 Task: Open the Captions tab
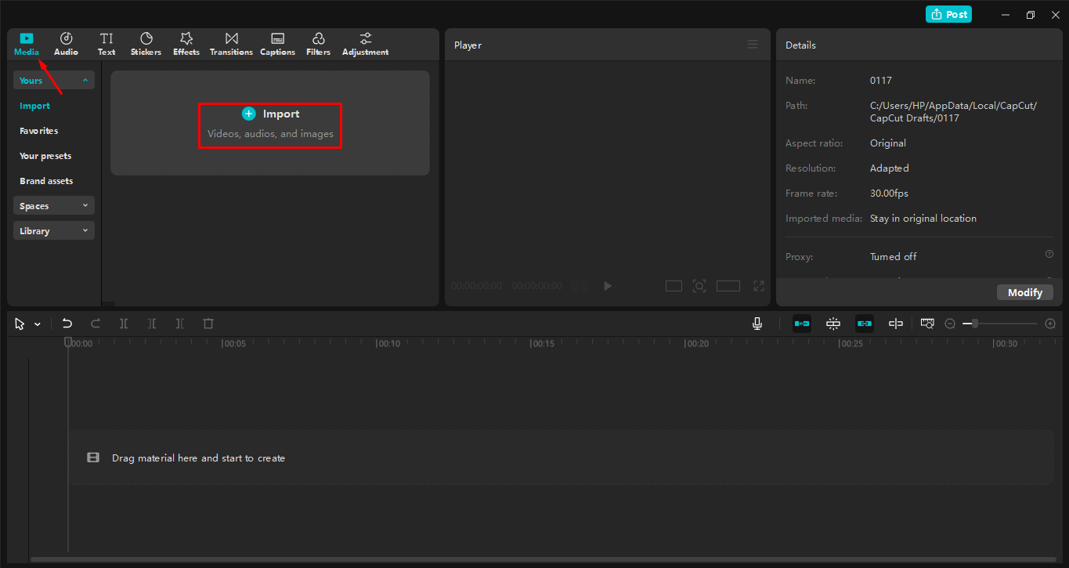[277, 43]
